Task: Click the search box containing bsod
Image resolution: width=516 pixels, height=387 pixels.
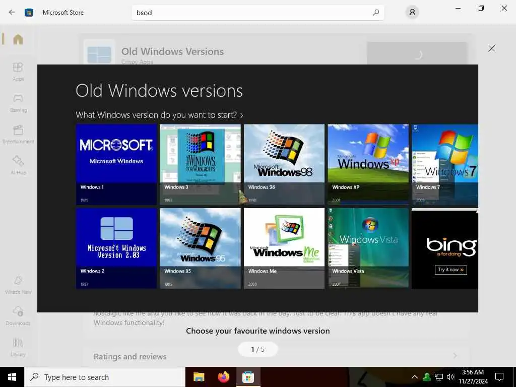Action: coord(257,13)
